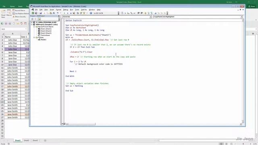
Task: Save the VBA project with the floppy icon
Action: click(x=40, y=13)
